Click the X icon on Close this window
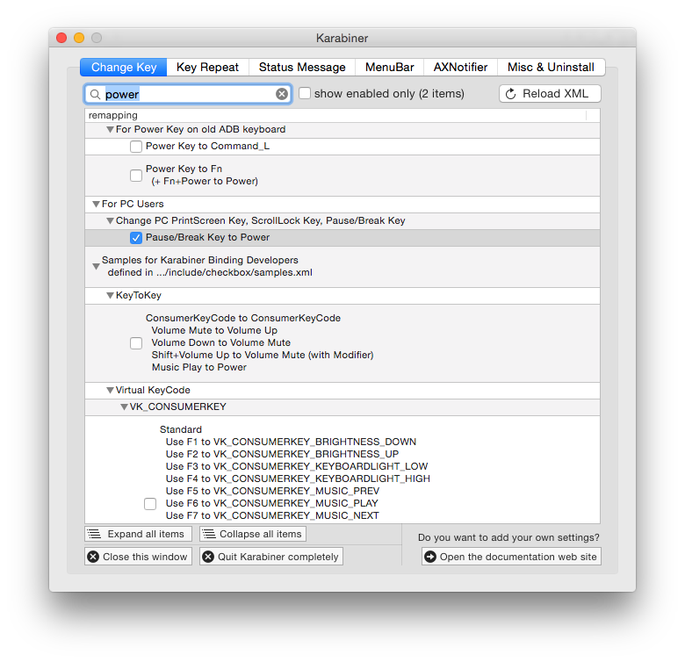Image resolution: width=685 pixels, height=662 pixels. 93,557
